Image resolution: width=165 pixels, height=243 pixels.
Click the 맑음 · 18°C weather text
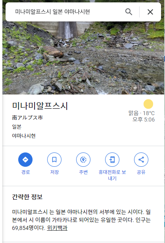click(x=142, y=113)
